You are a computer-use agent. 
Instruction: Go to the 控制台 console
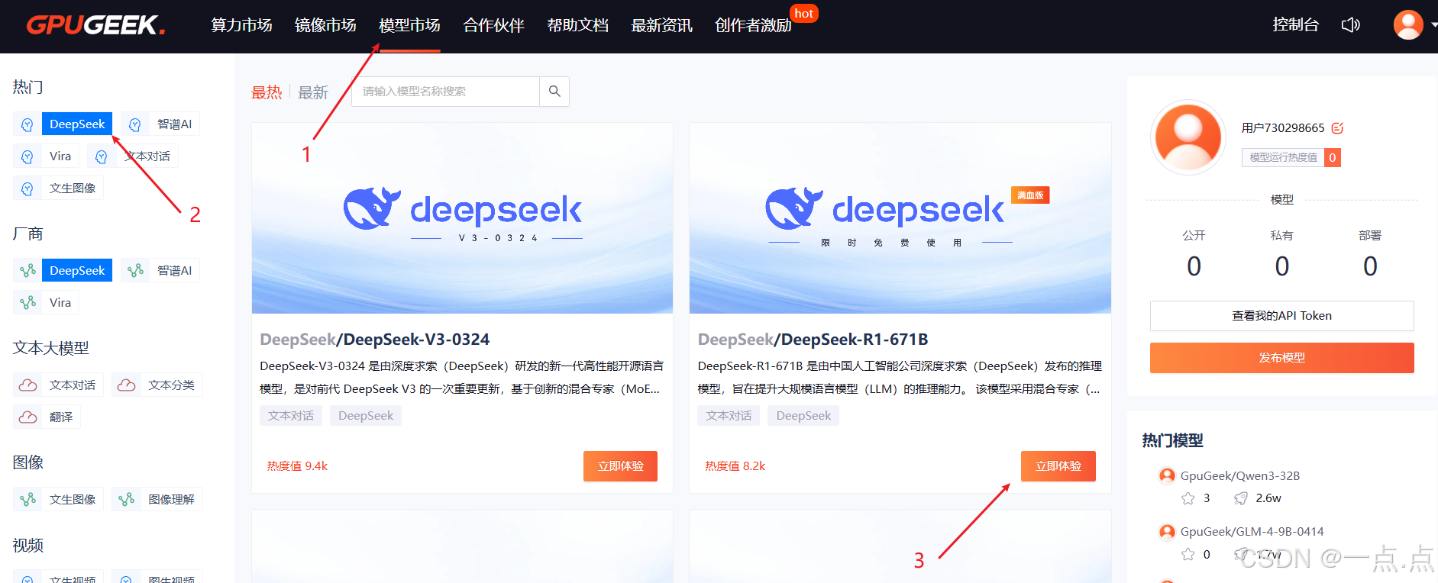(1295, 24)
